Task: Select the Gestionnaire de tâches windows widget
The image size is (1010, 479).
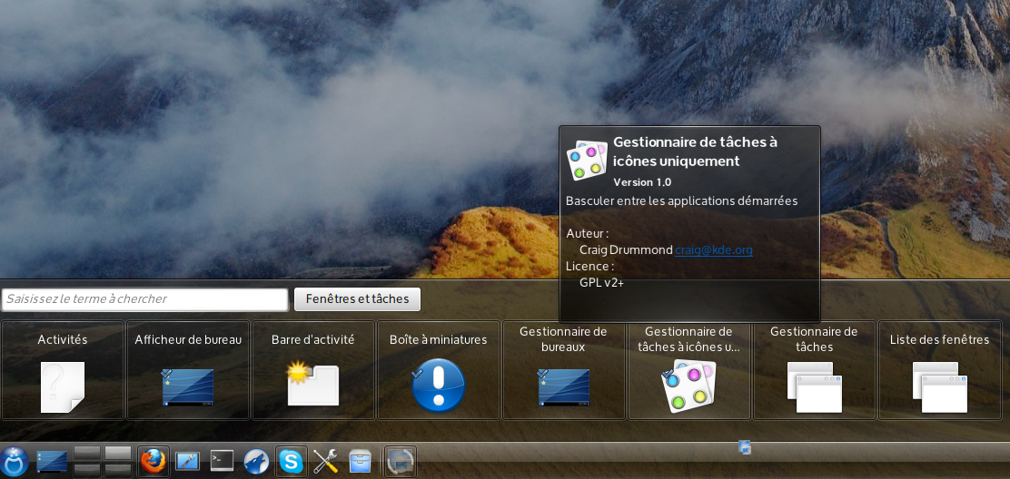Action: click(x=814, y=370)
